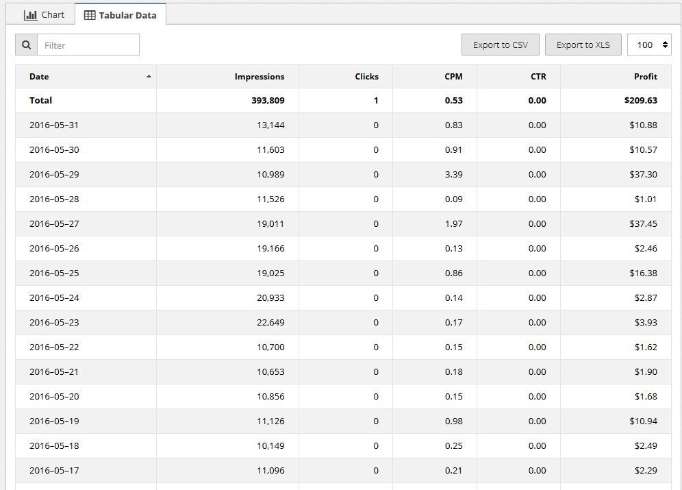Click the date 2016-05-20

pyautogui.click(x=54, y=396)
